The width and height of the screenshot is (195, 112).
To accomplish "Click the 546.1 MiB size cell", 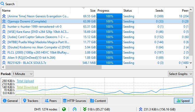I will point(89,63).
